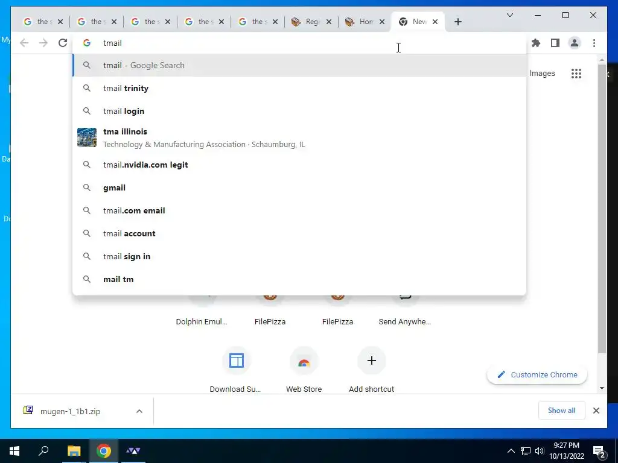Close the downloads bar
This screenshot has width=618, height=463.
point(596,411)
